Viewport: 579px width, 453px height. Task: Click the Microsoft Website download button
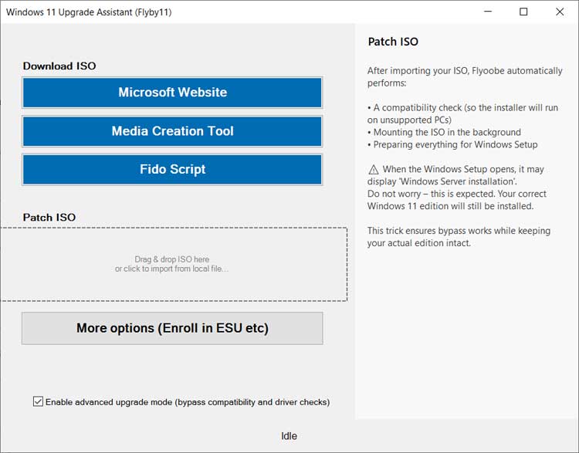[x=172, y=93]
